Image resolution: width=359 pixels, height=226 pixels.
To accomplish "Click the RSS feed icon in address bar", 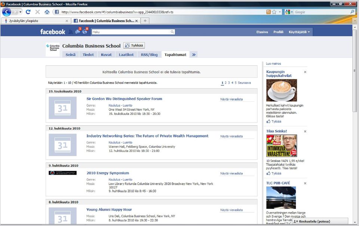I will click(x=269, y=12).
